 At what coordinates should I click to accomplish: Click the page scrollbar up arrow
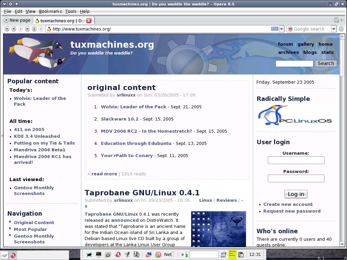click(342, 36)
